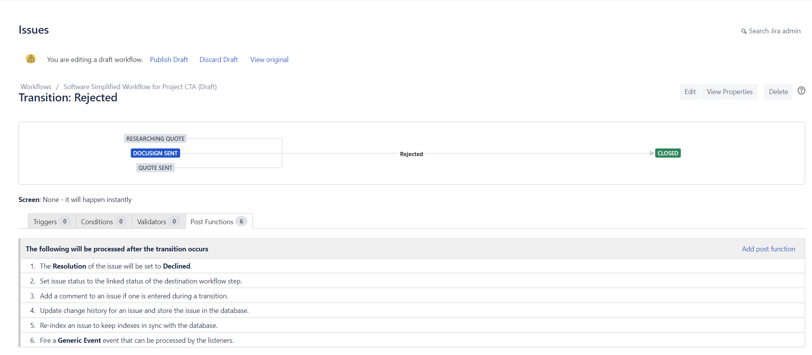Click the help question mark icon
The width and height of the screenshot is (812, 355).
click(801, 91)
